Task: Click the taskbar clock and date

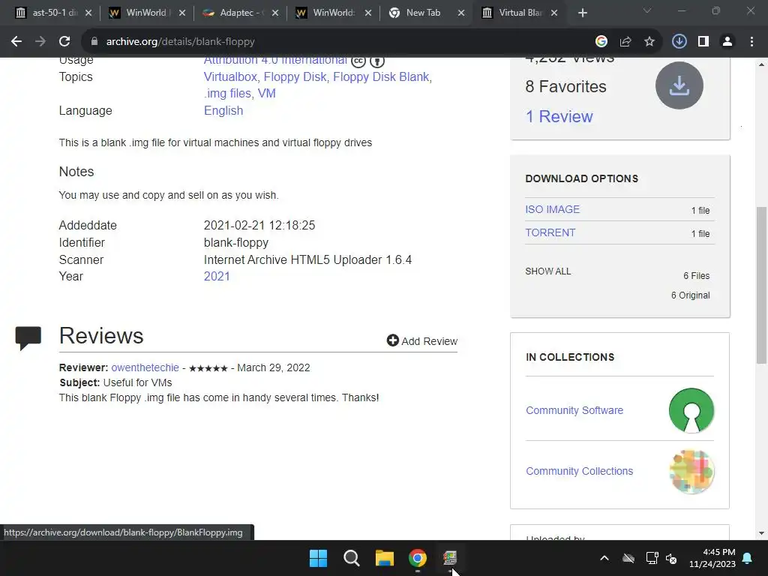Action: point(712,558)
